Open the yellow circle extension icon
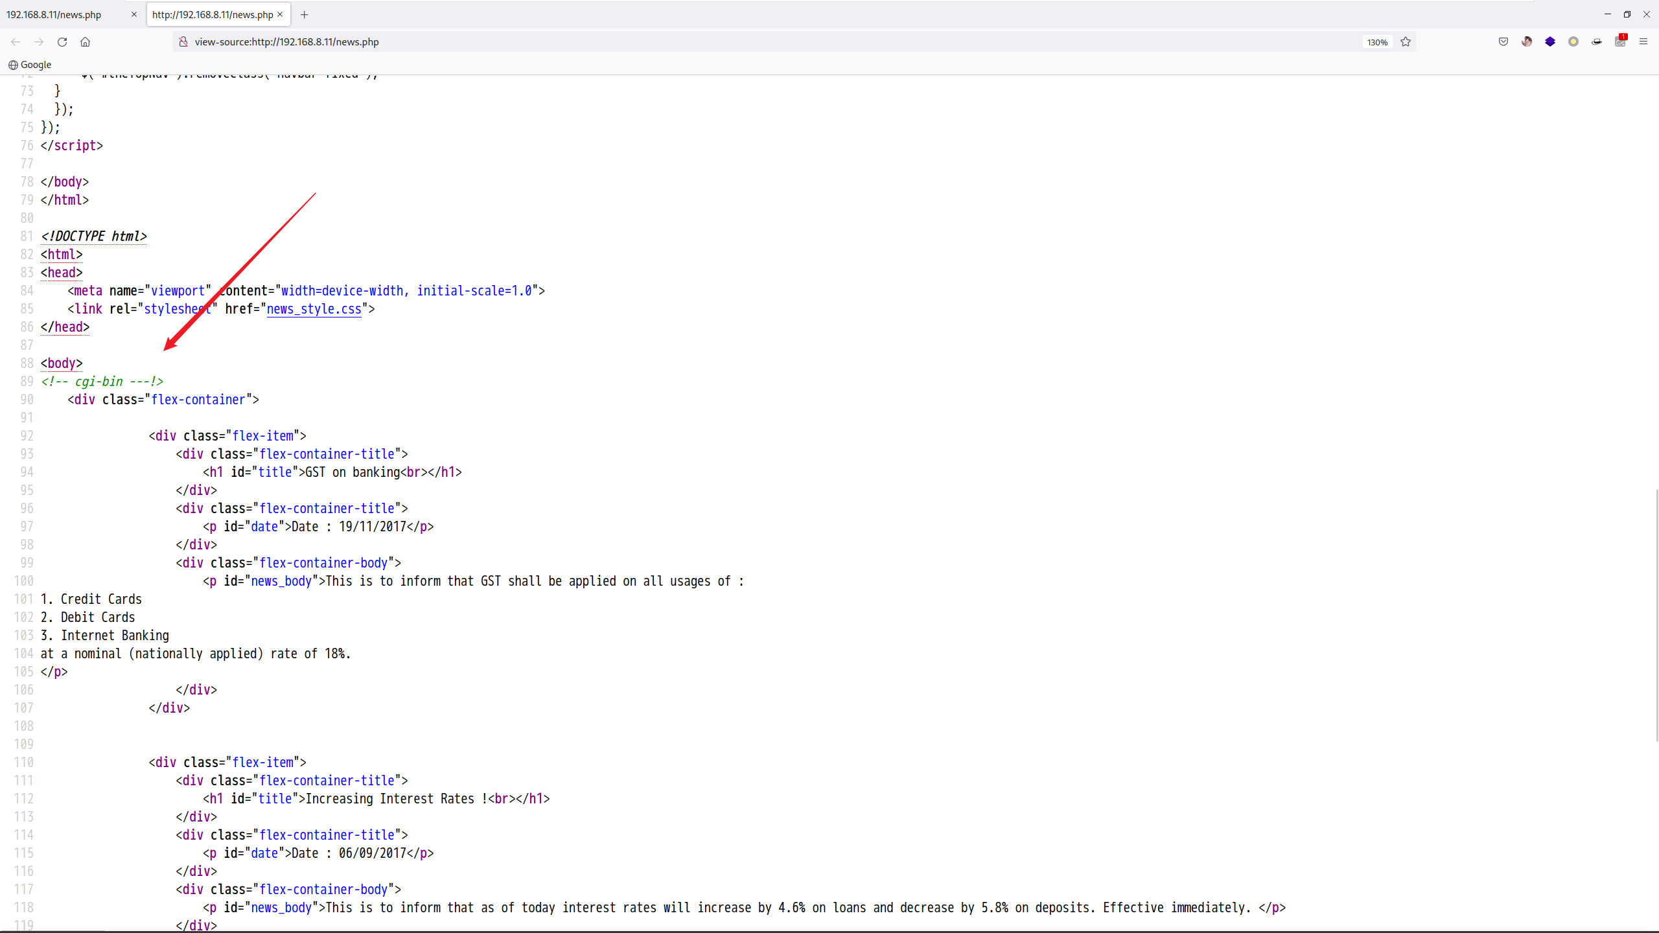1659x933 pixels. click(x=1573, y=41)
